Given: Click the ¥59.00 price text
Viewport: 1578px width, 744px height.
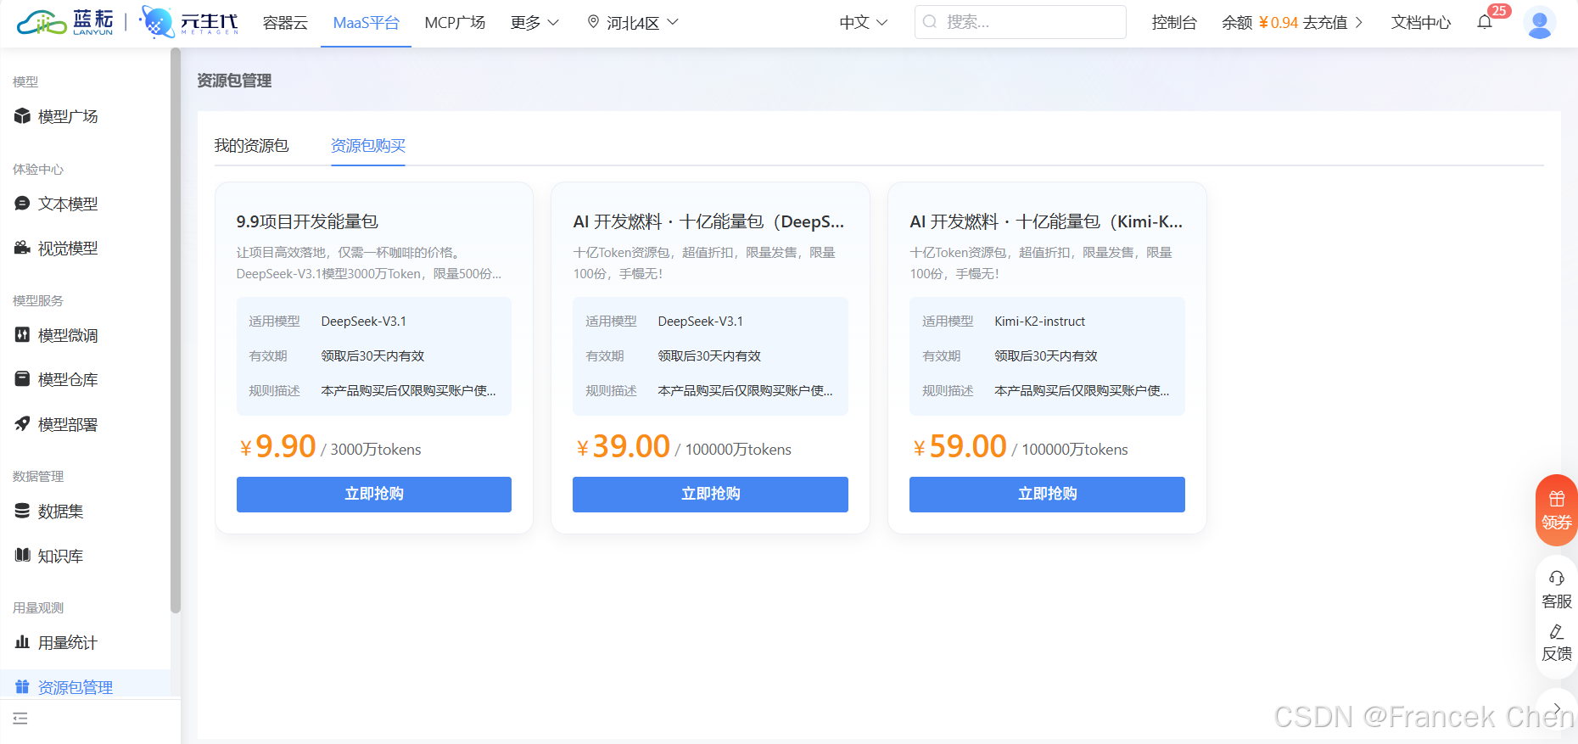Looking at the screenshot, I should click(960, 446).
